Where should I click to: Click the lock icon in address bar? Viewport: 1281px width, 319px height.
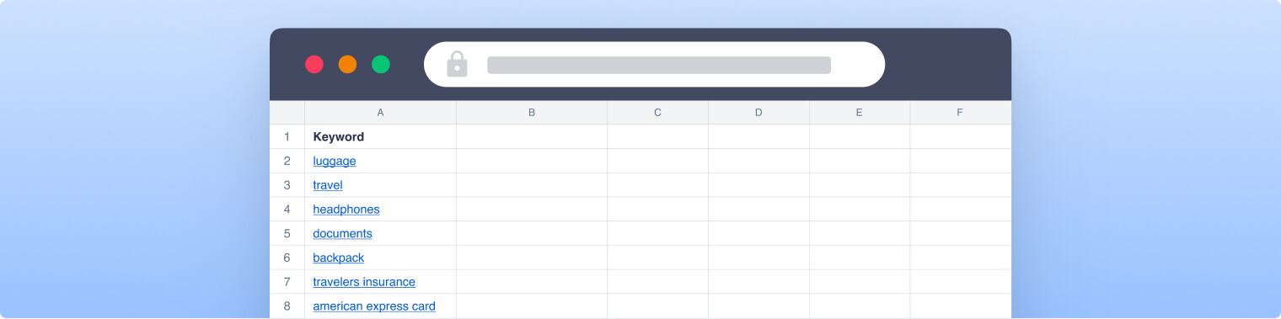457,64
